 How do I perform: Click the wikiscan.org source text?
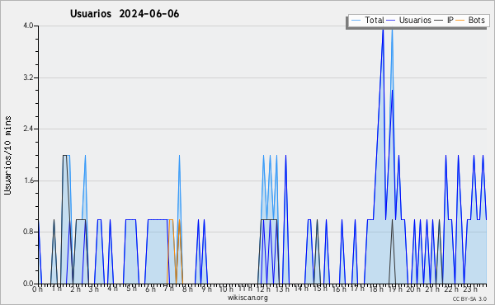247,298
